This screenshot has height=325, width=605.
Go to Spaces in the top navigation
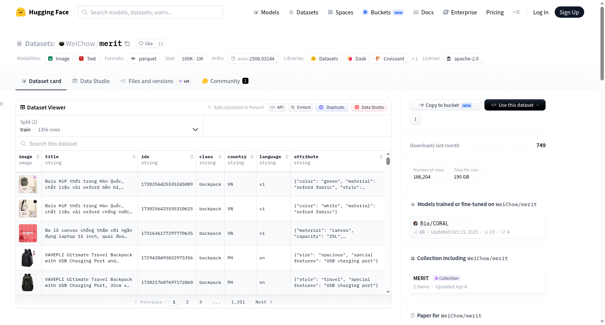[341, 12]
